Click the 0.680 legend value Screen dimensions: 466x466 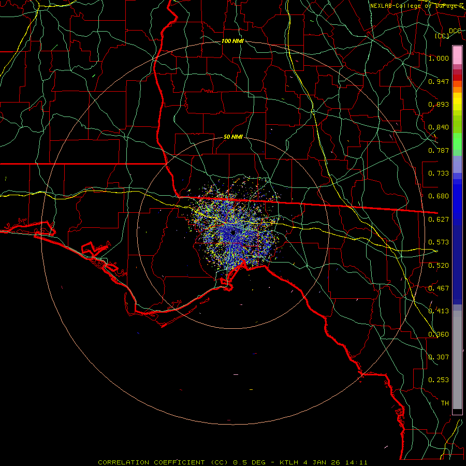pyautogui.click(x=439, y=196)
